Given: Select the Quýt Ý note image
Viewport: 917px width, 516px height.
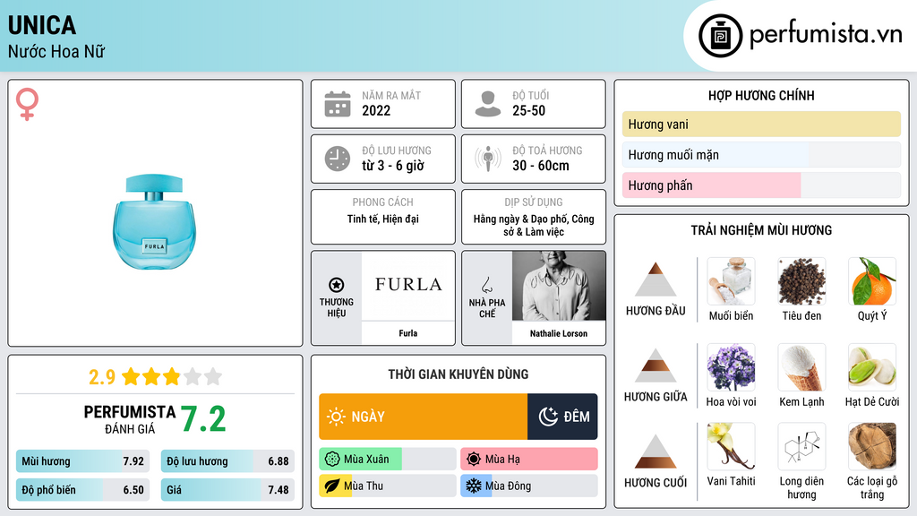Looking at the screenshot, I should click(872, 281).
